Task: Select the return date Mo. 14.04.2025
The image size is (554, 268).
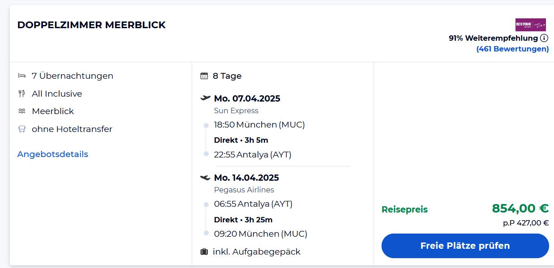Action: [246, 178]
